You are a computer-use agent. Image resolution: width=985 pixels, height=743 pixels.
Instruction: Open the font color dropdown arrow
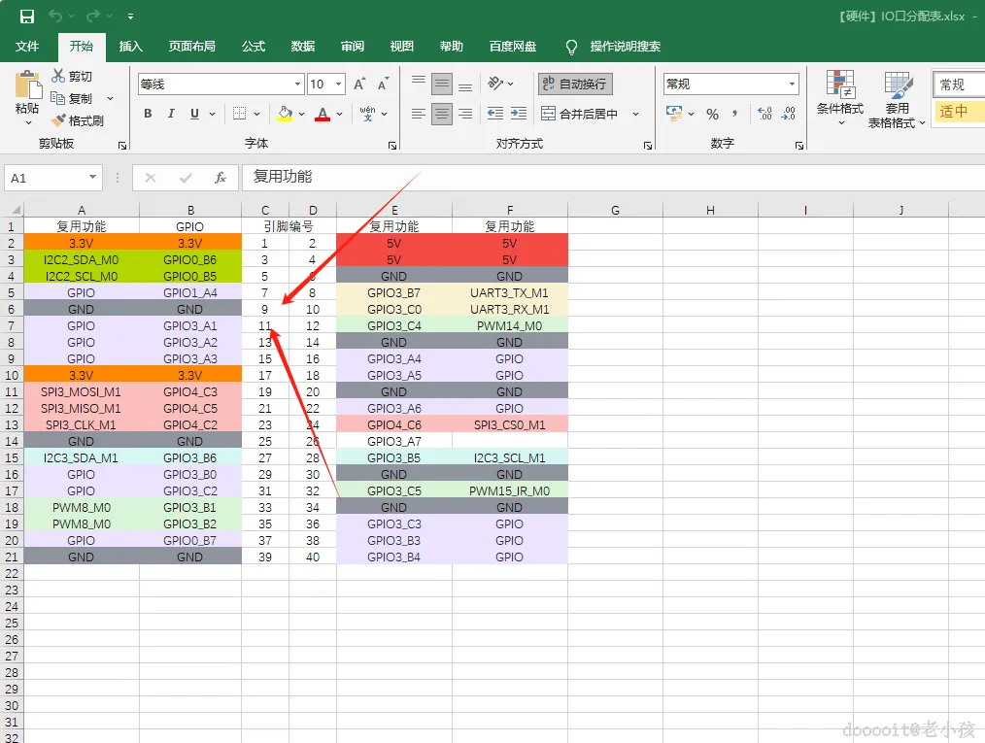click(339, 115)
